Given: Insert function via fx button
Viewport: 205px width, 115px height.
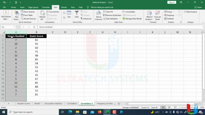Looking at the screenshot, I should point(34,27).
